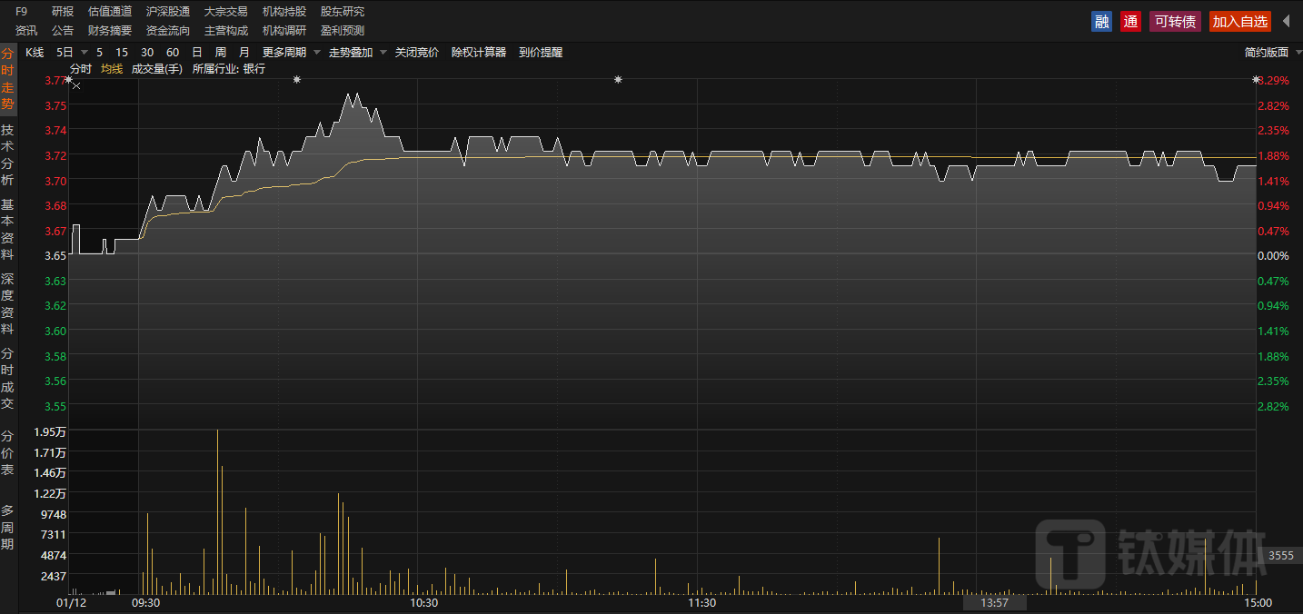Screen dimensions: 1303x614
Task: Toggle the 成交量(手) volume display
Action: coord(157,69)
